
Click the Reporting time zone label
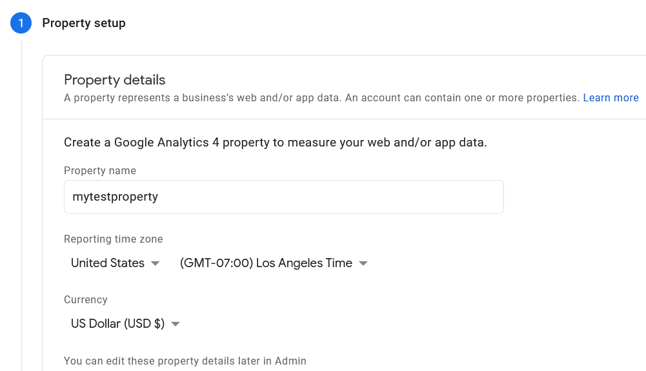pos(114,239)
